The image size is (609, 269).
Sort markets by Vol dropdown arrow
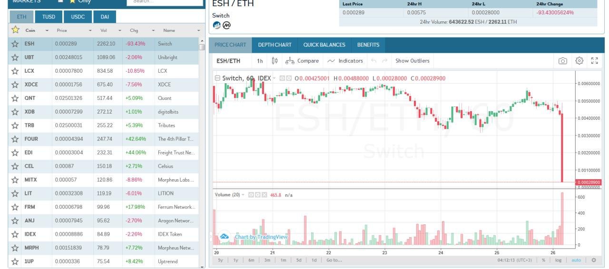tap(119, 30)
